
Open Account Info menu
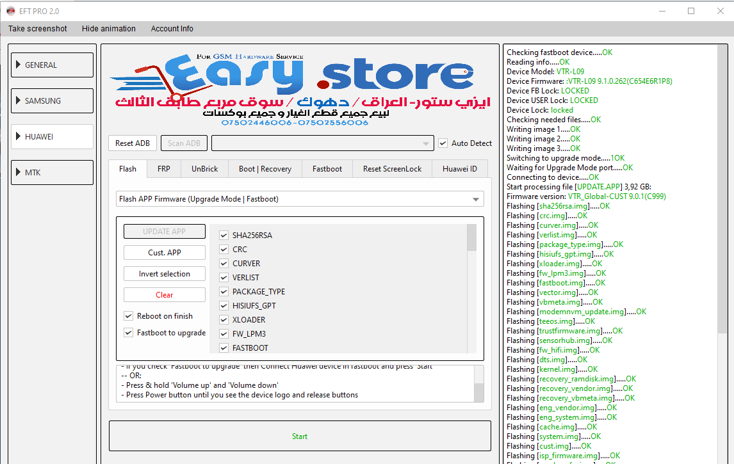[172, 29]
